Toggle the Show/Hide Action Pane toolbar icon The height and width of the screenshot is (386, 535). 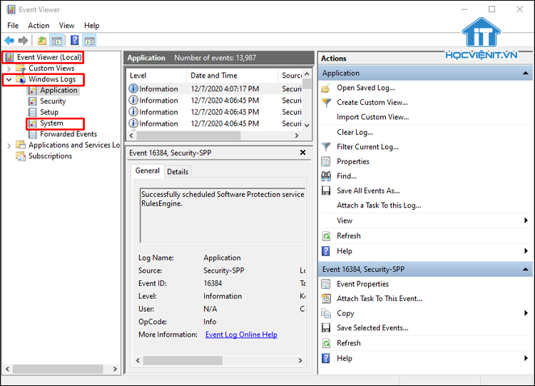pos(90,41)
